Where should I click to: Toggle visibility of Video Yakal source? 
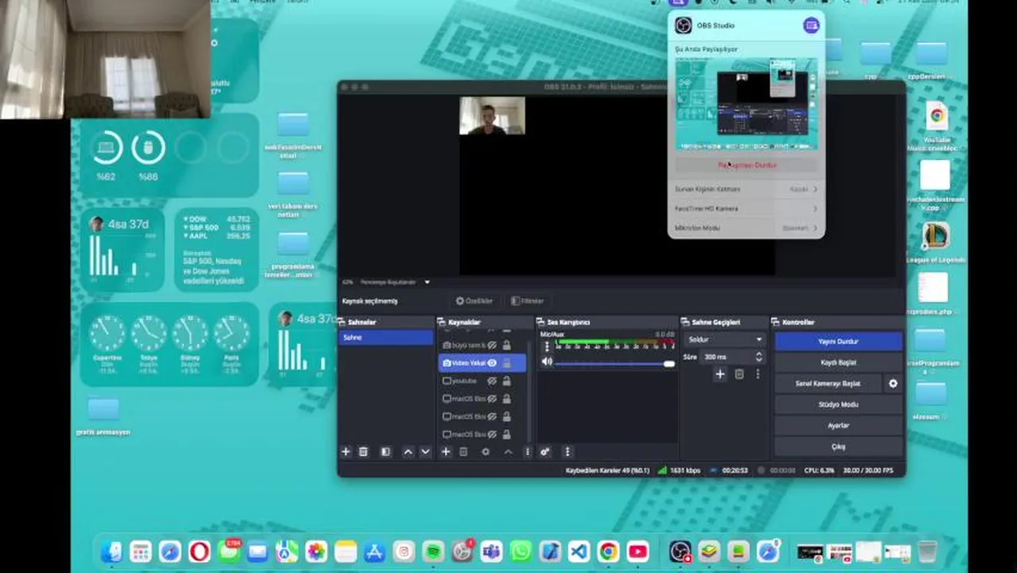[x=492, y=363]
